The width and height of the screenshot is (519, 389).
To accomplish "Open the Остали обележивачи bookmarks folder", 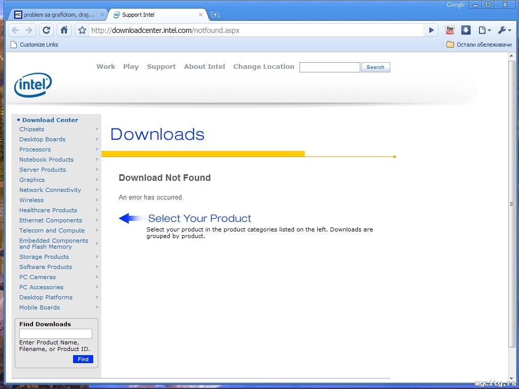I will [x=479, y=45].
